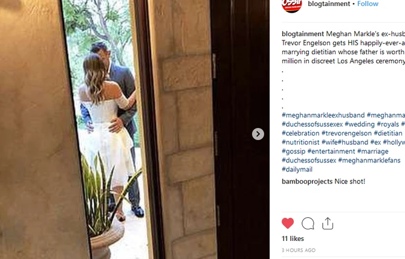Open blogtainment username in post header
The height and width of the screenshot is (259, 405).
(329, 4)
